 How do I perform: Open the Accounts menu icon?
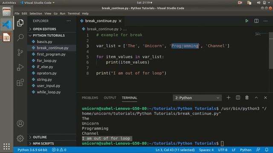click(20, 124)
